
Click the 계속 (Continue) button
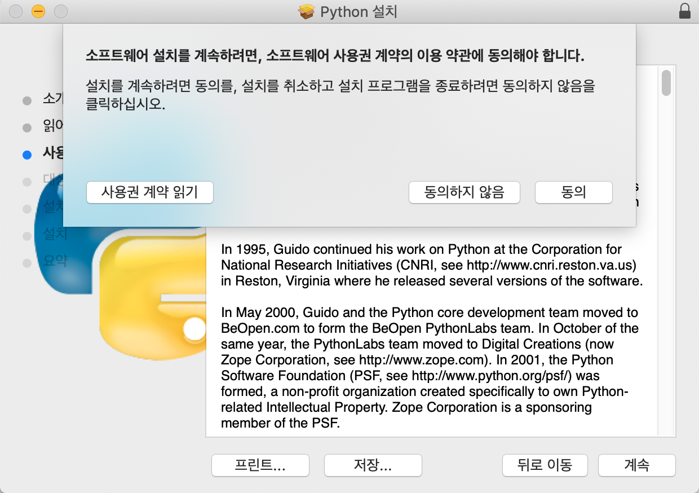[636, 465]
